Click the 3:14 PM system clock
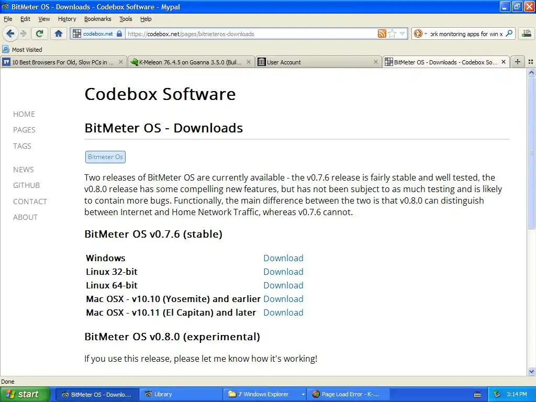 pos(517,395)
